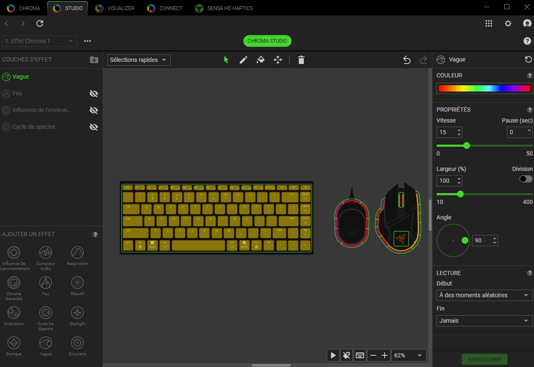Select the Vague effect layer

(x=51, y=77)
